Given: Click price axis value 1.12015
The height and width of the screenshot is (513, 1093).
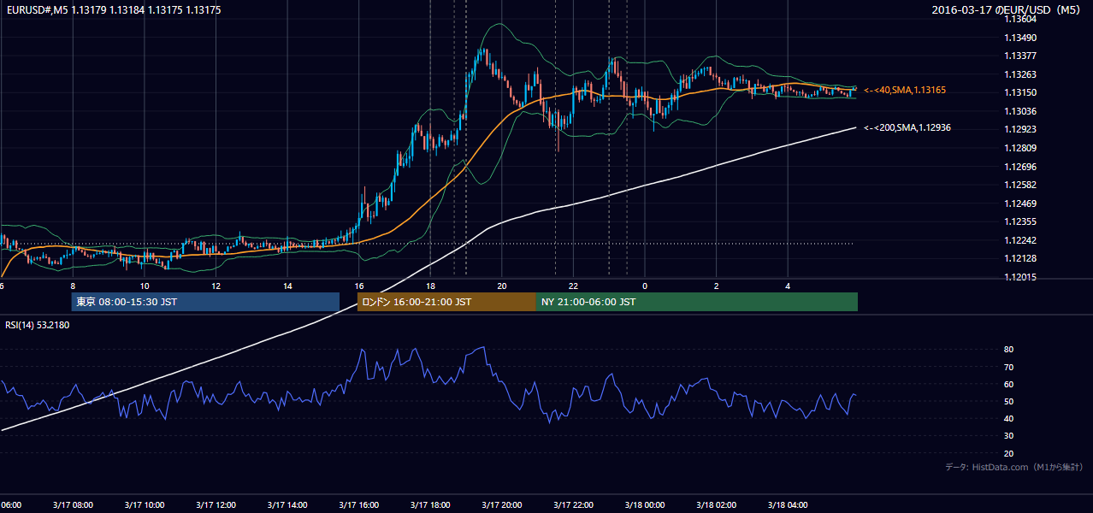Looking at the screenshot, I should tap(1020, 278).
